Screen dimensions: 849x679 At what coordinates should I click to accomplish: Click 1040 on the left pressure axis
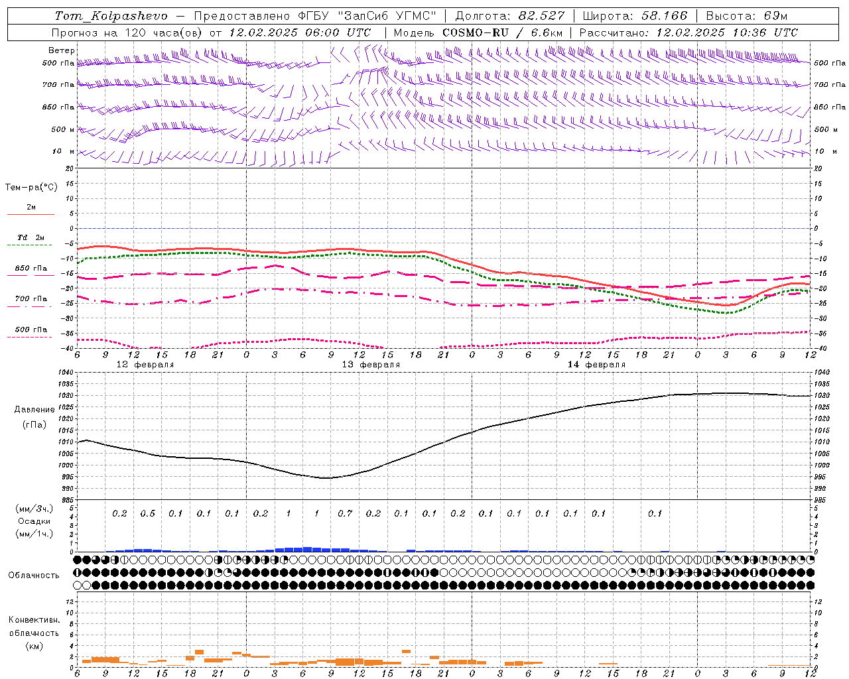[65, 373]
